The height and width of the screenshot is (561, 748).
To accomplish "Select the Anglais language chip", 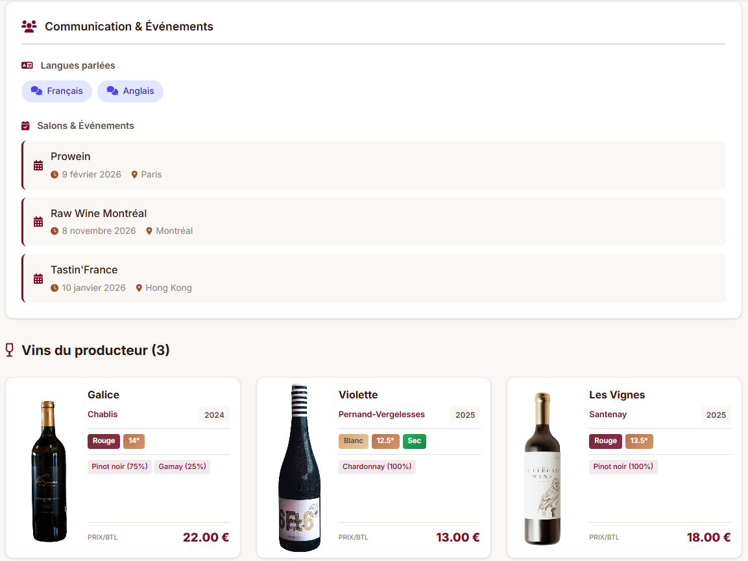I will (x=130, y=91).
